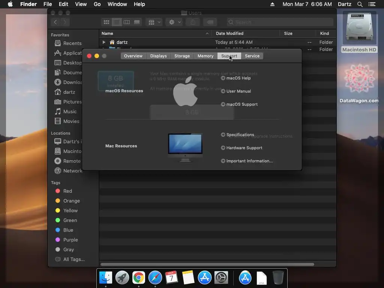This screenshot has width=384, height=288.
Task: Open Specifications link
Action: (x=240, y=135)
